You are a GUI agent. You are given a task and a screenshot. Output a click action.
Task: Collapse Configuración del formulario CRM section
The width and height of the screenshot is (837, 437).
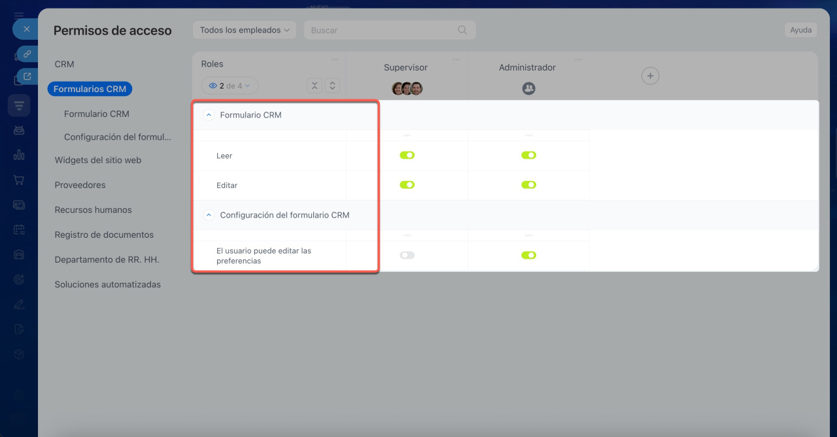[209, 215]
